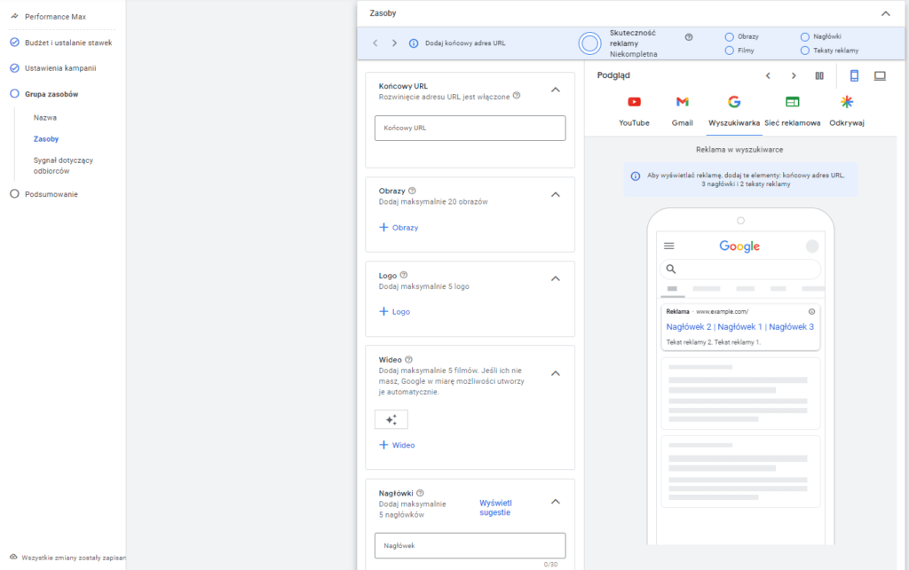
Task: Collapse the Obrazy section chevron
Action: (x=556, y=194)
